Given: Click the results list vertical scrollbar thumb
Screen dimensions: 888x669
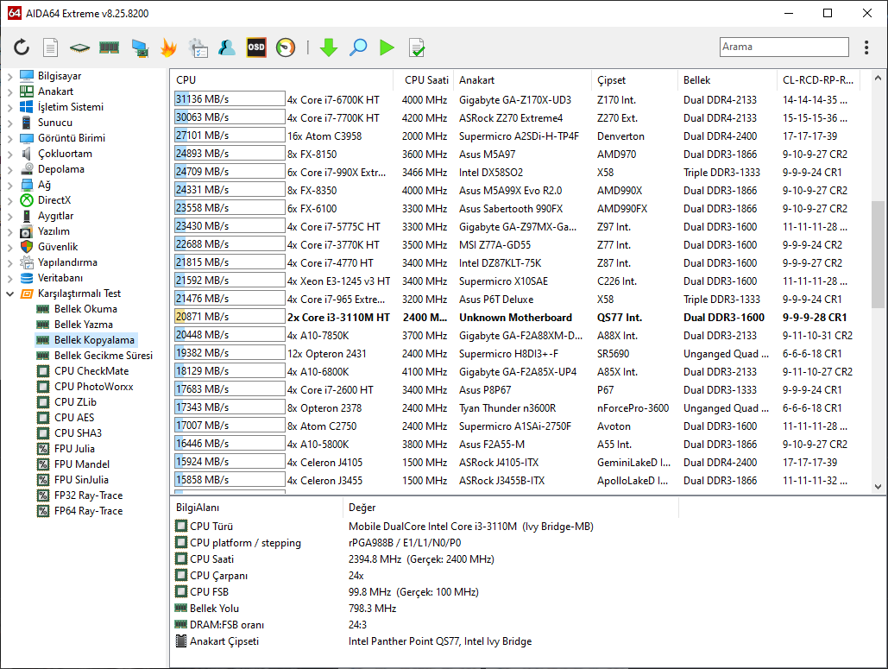Looking at the screenshot, I should 878,255.
